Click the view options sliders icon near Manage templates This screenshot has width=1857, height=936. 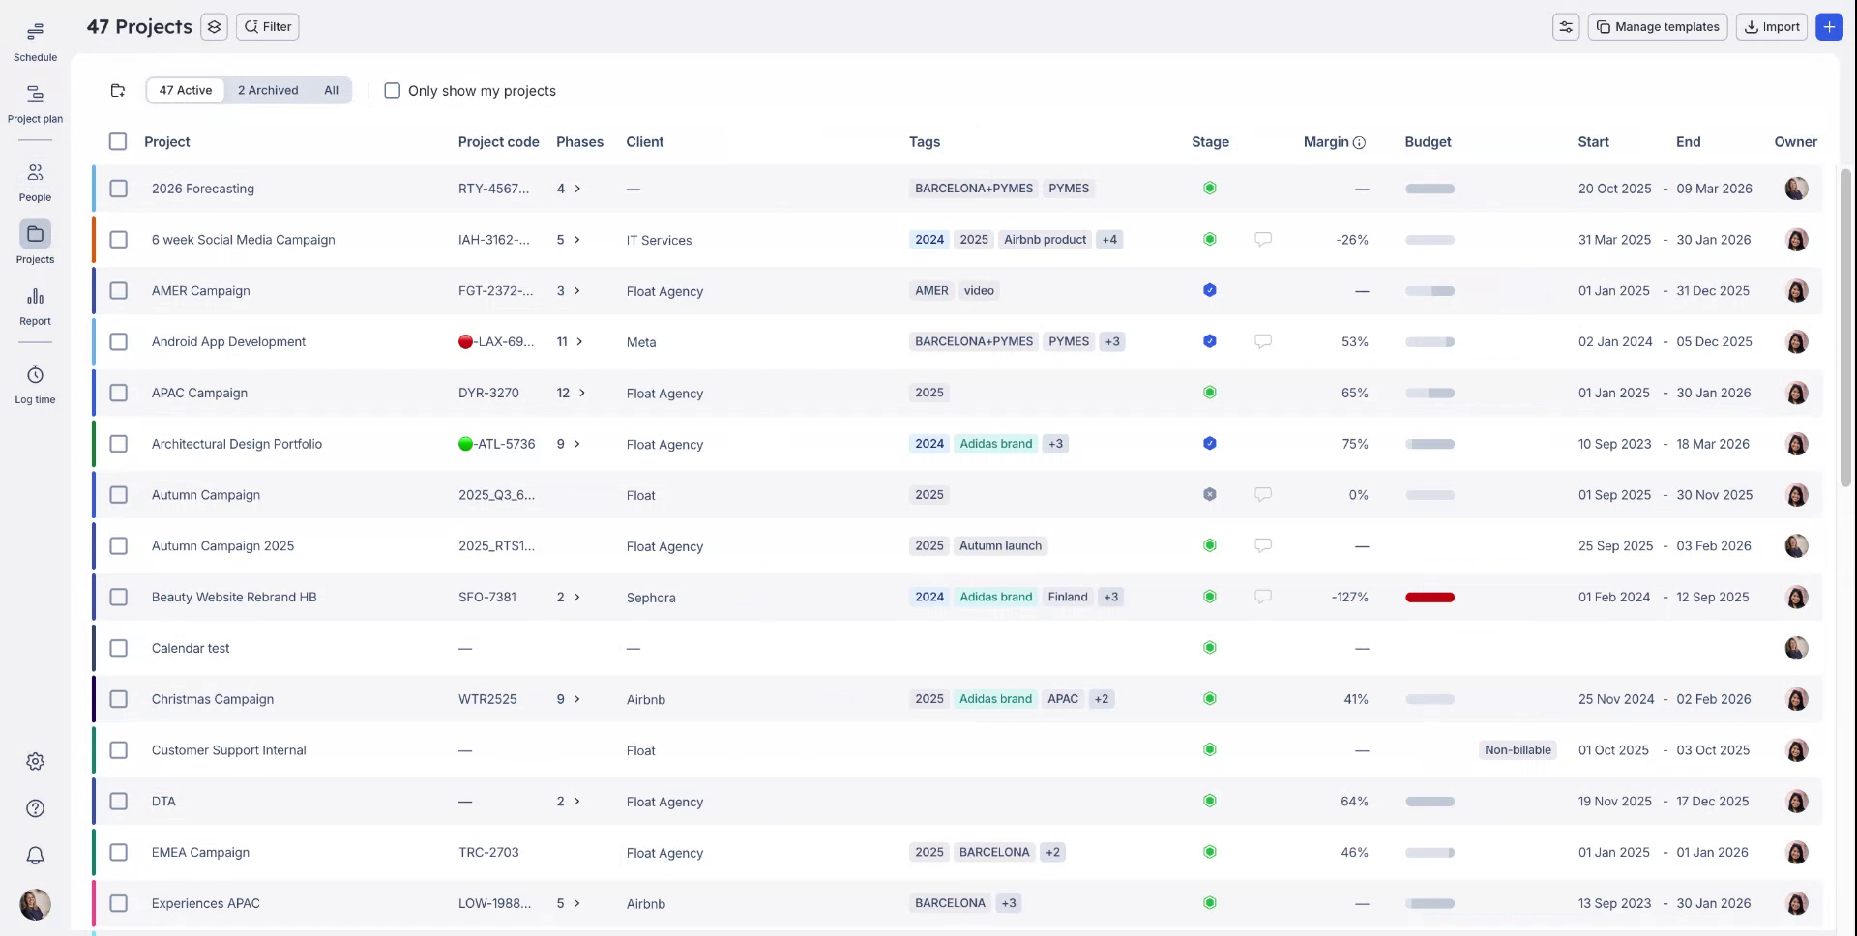[1566, 26]
